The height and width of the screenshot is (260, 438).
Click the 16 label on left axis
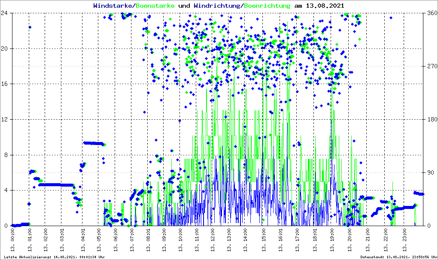[x=6, y=84]
